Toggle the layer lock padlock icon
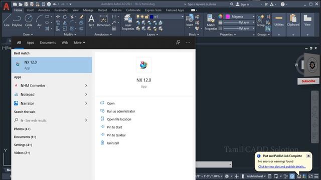The image size is (321, 180). coord(146,16)
